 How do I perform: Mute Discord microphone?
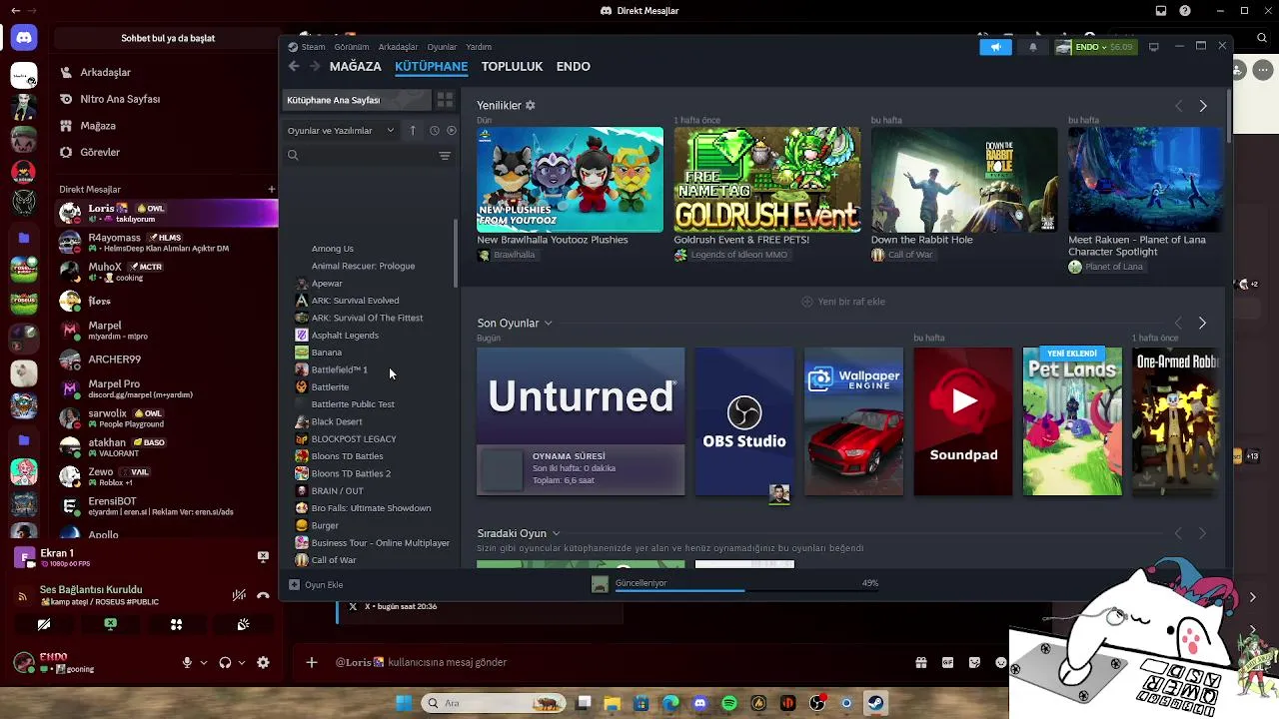pyautogui.click(x=186, y=662)
